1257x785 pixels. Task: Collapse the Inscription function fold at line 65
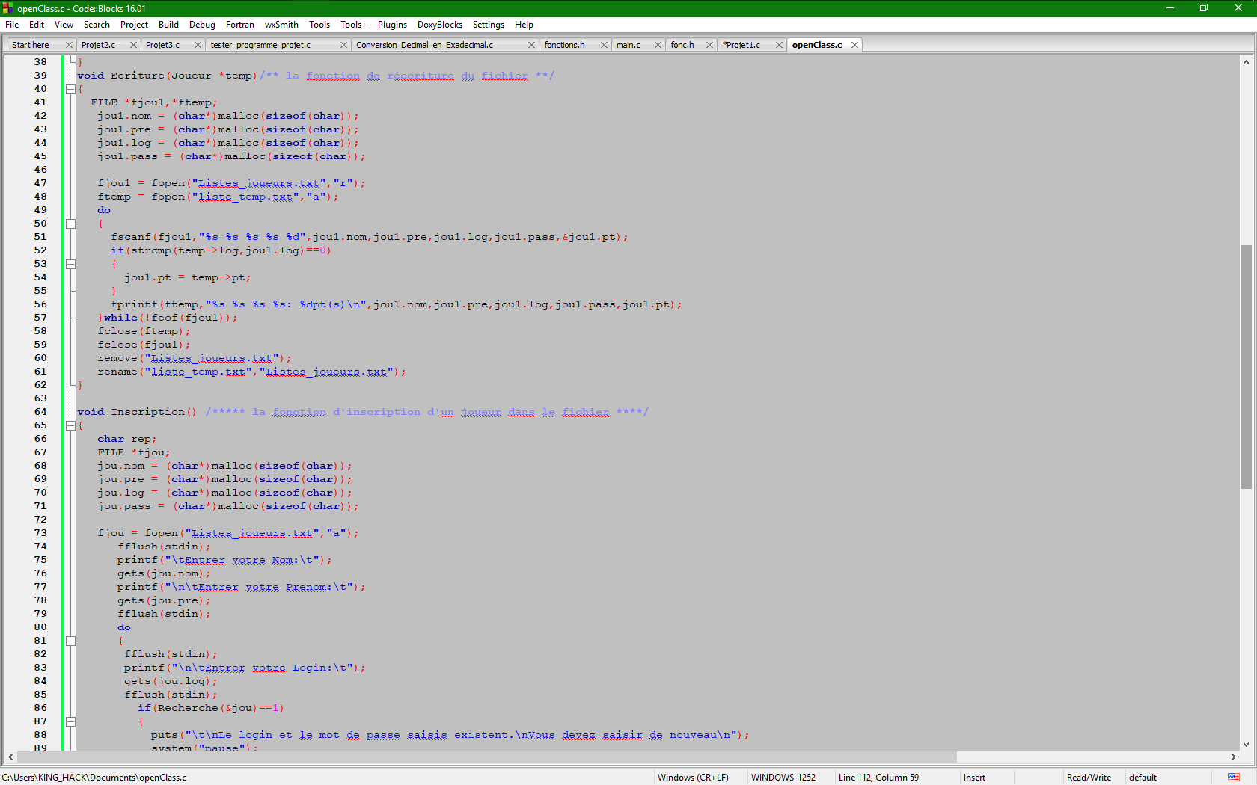point(70,425)
